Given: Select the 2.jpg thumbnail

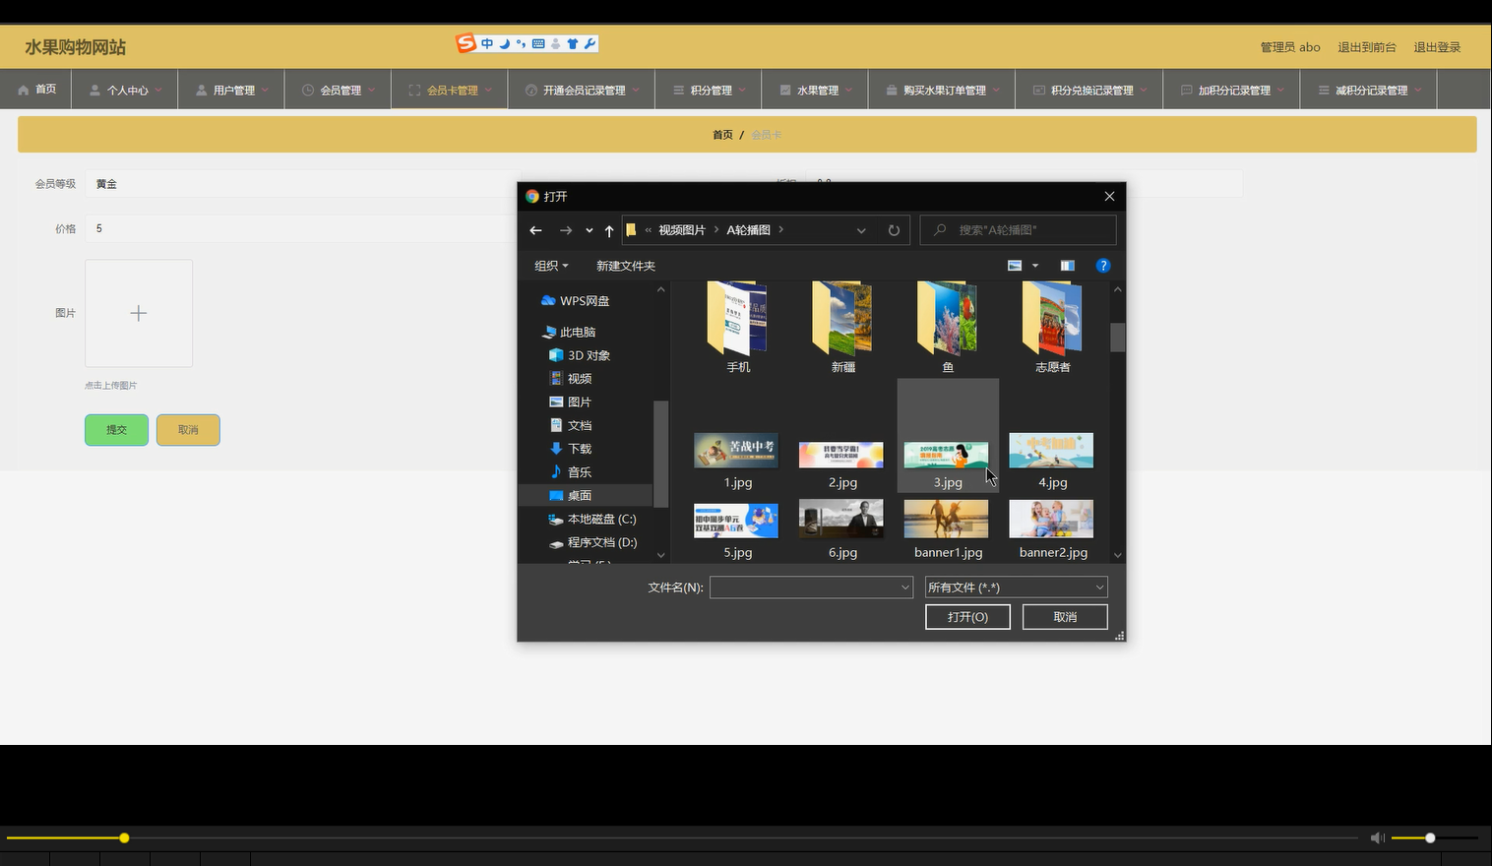Looking at the screenshot, I should click(x=841, y=455).
